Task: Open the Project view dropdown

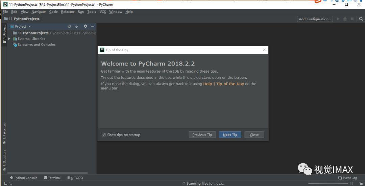Action: click(x=21, y=27)
